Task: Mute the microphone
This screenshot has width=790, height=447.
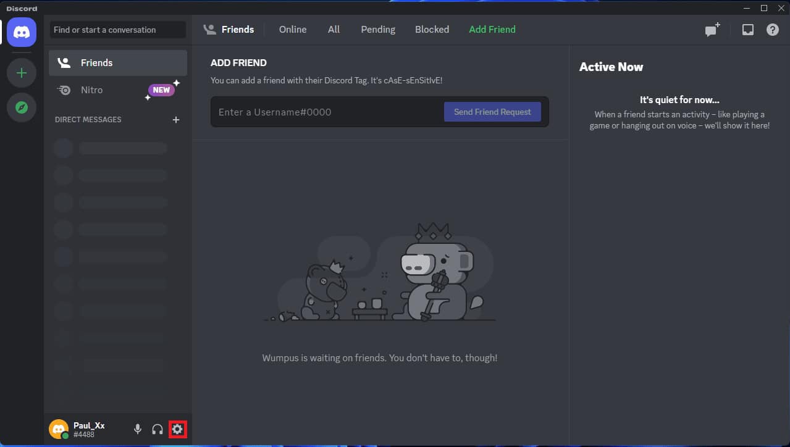Action: pyautogui.click(x=138, y=429)
